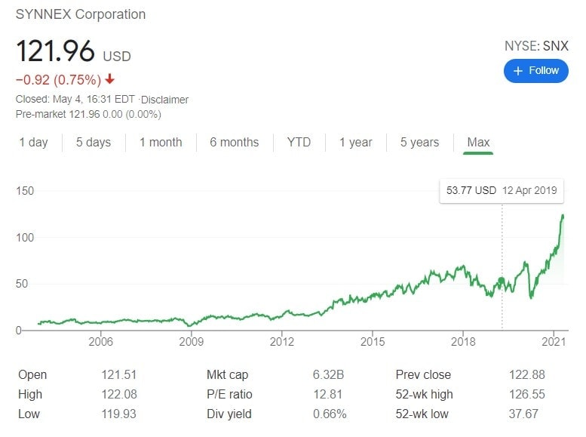
Task: Click the red down arrow icon
Action: point(110,79)
